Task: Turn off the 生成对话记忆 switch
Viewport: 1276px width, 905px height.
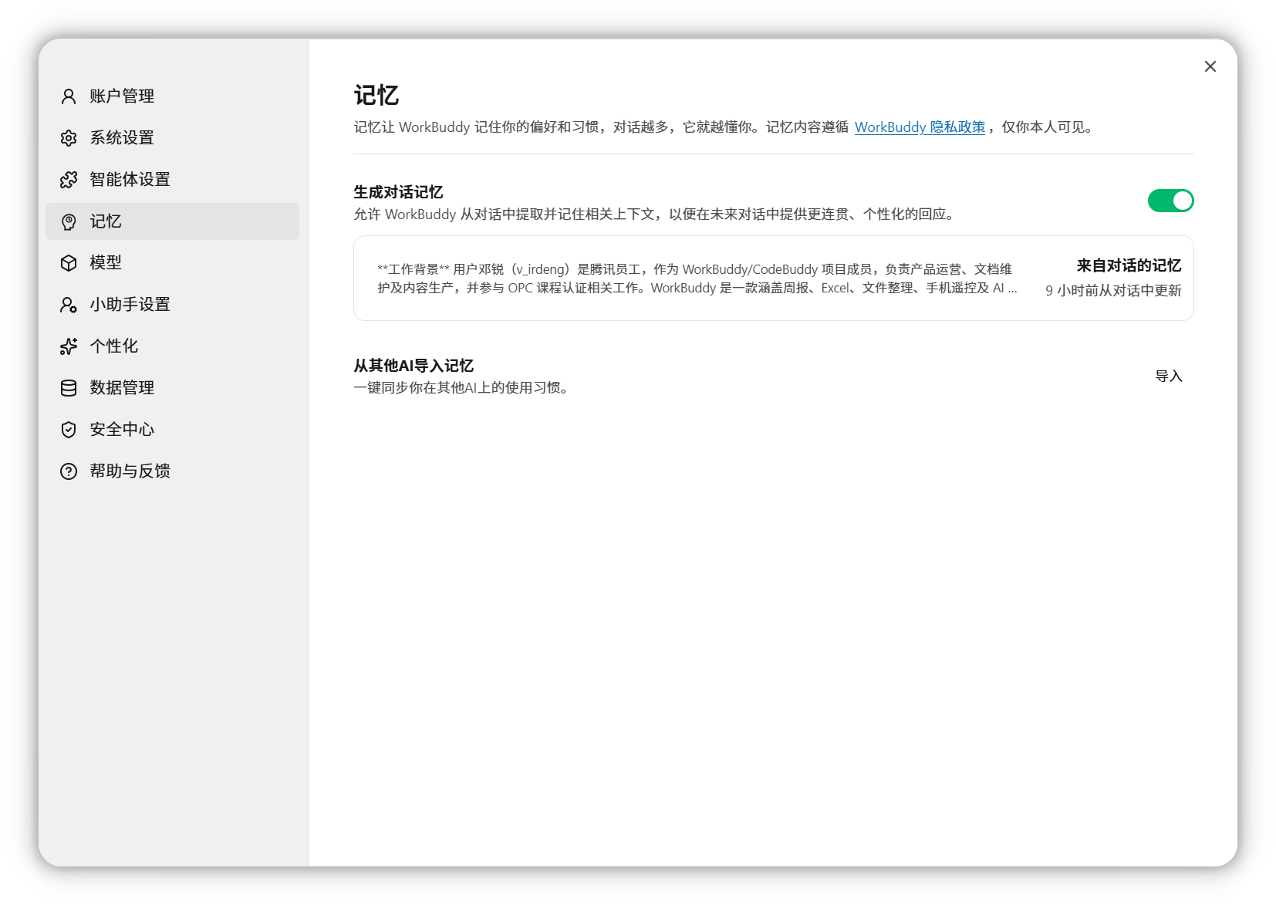Action: [x=1170, y=201]
